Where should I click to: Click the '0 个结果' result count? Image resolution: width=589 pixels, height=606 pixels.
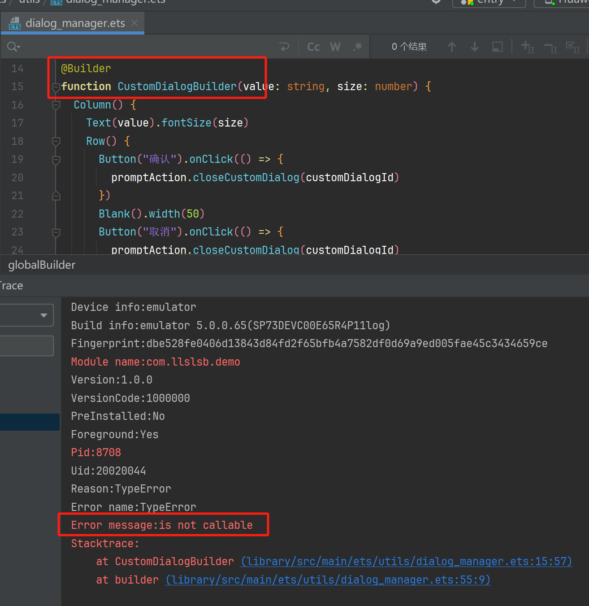409,47
